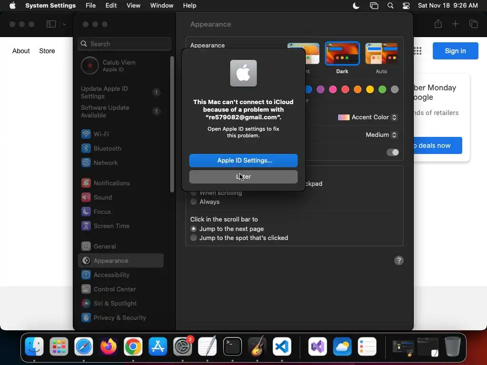Select Appearance in the sidebar
Image resolution: width=487 pixels, height=365 pixels.
point(120,261)
